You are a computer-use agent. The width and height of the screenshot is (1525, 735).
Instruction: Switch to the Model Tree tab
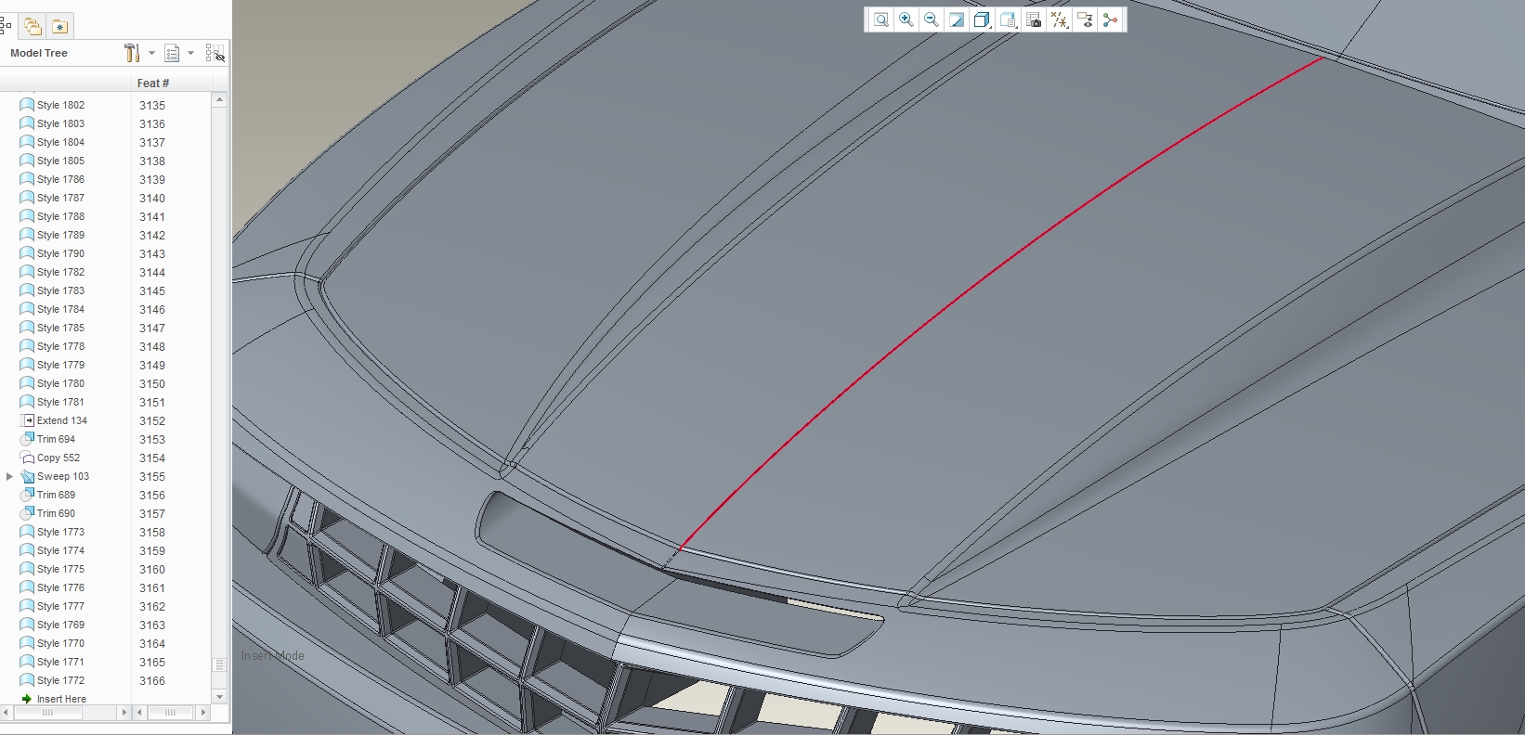tap(5, 26)
